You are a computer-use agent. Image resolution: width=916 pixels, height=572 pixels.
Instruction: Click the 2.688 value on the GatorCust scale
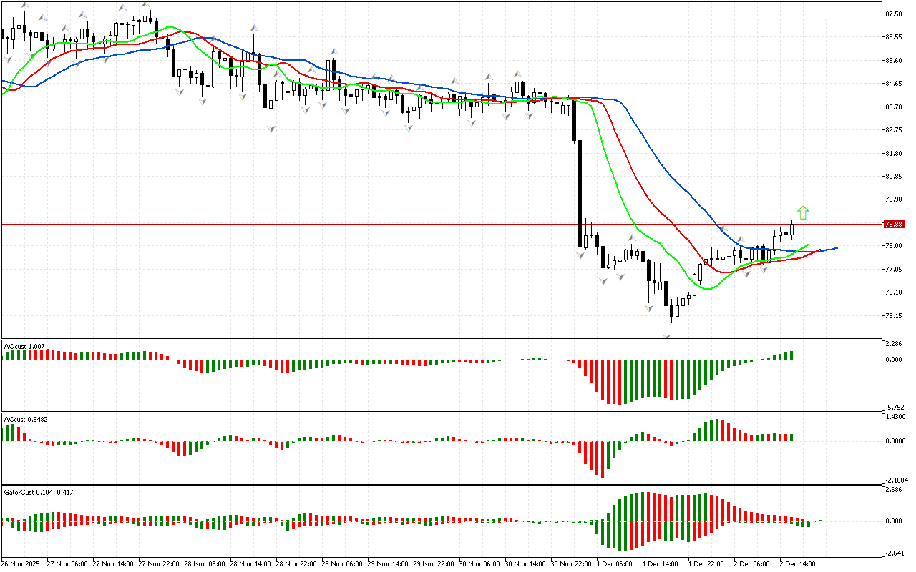click(892, 490)
